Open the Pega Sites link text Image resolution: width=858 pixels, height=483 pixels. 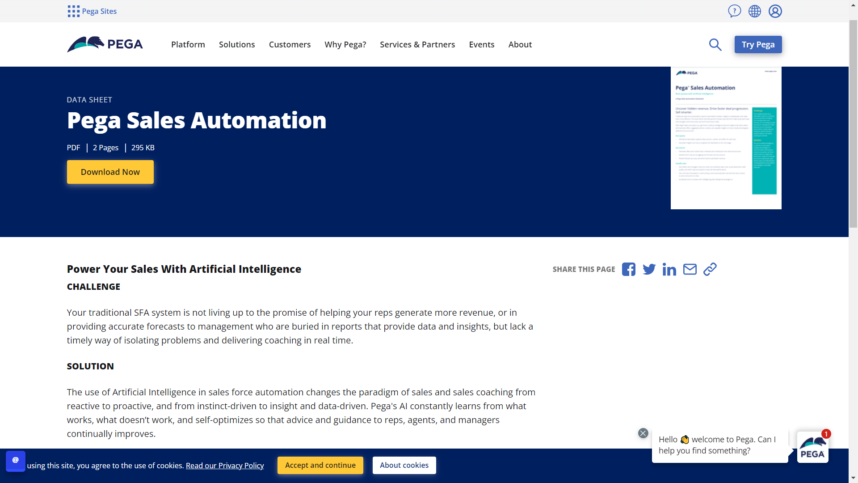pos(99,11)
